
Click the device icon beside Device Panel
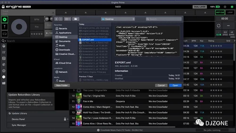(x=65, y=119)
